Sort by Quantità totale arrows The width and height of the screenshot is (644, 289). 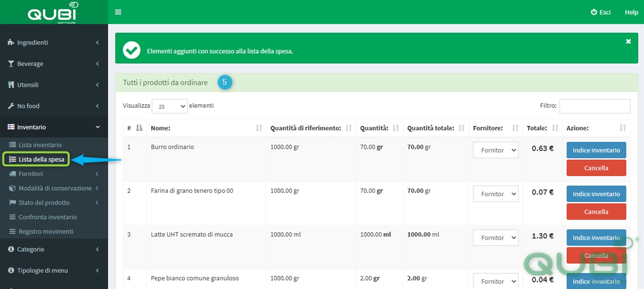(x=461, y=128)
